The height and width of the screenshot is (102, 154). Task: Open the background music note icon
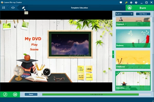pos(5,95)
